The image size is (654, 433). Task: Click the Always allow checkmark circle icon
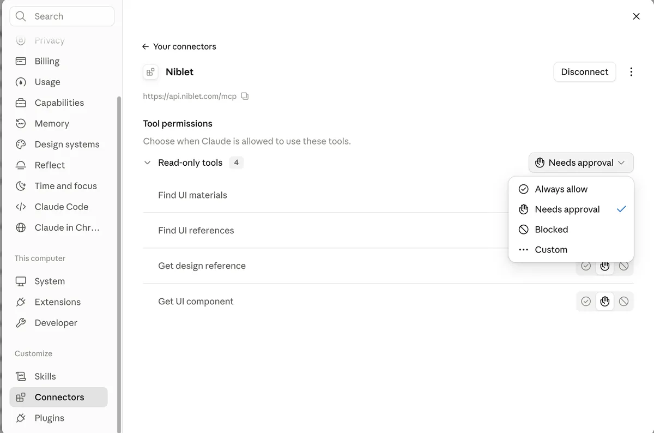coord(523,189)
